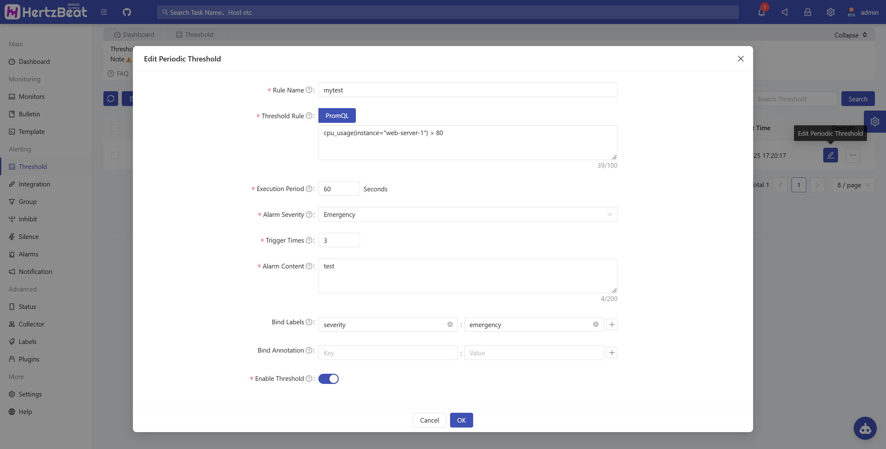This screenshot has height=449, width=886.
Task: Click into the Alarm Content text area
Action: click(467, 276)
